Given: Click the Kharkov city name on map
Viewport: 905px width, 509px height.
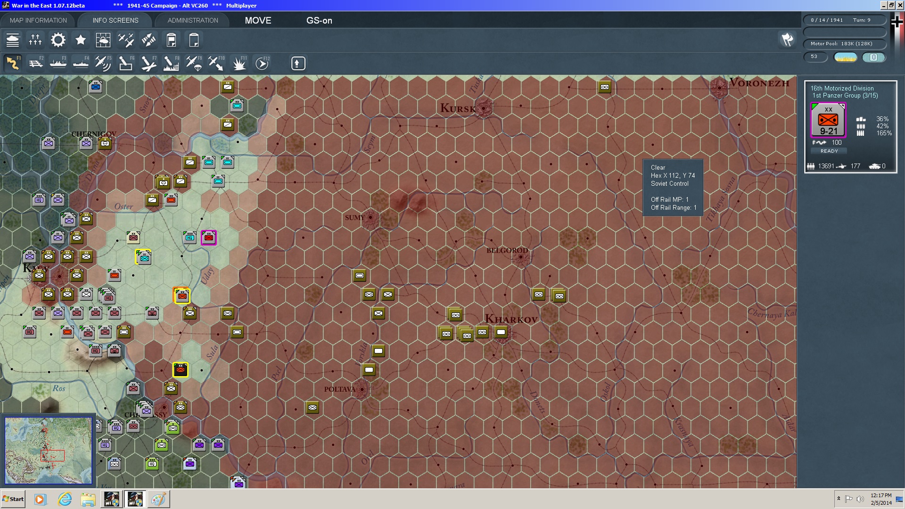Looking at the screenshot, I should [511, 319].
